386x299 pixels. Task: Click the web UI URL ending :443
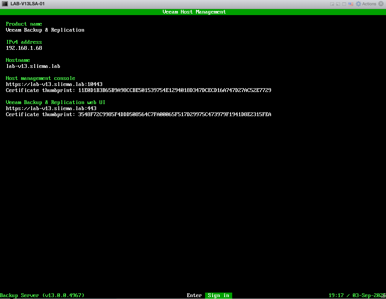click(51, 108)
